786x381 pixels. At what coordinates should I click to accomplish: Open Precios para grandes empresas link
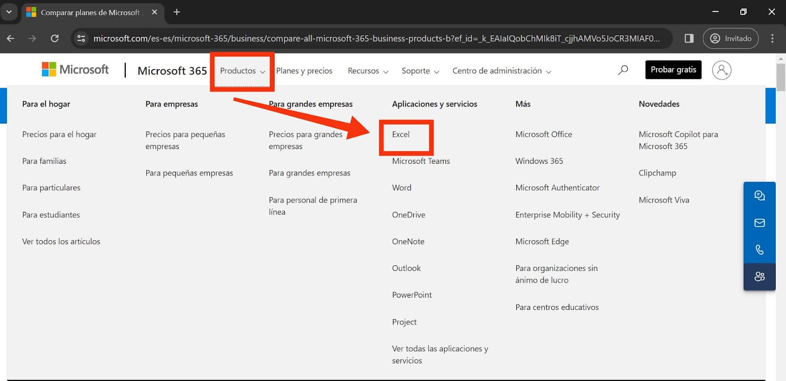pyautogui.click(x=305, y=140)
